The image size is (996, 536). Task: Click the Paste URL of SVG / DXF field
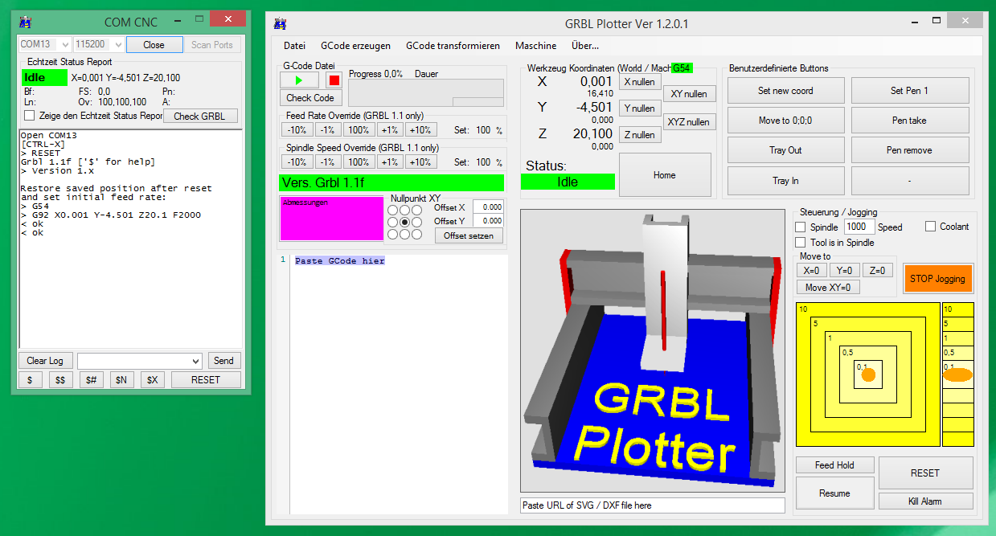(x=651, y=505)
